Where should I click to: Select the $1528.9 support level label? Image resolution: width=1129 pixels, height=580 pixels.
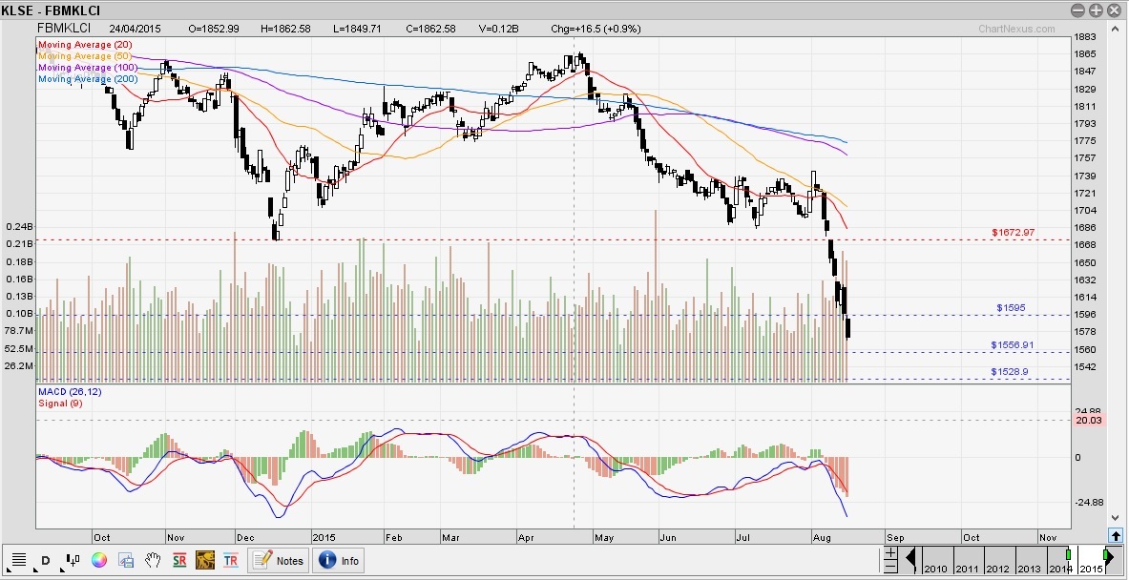click(1010, 372)
